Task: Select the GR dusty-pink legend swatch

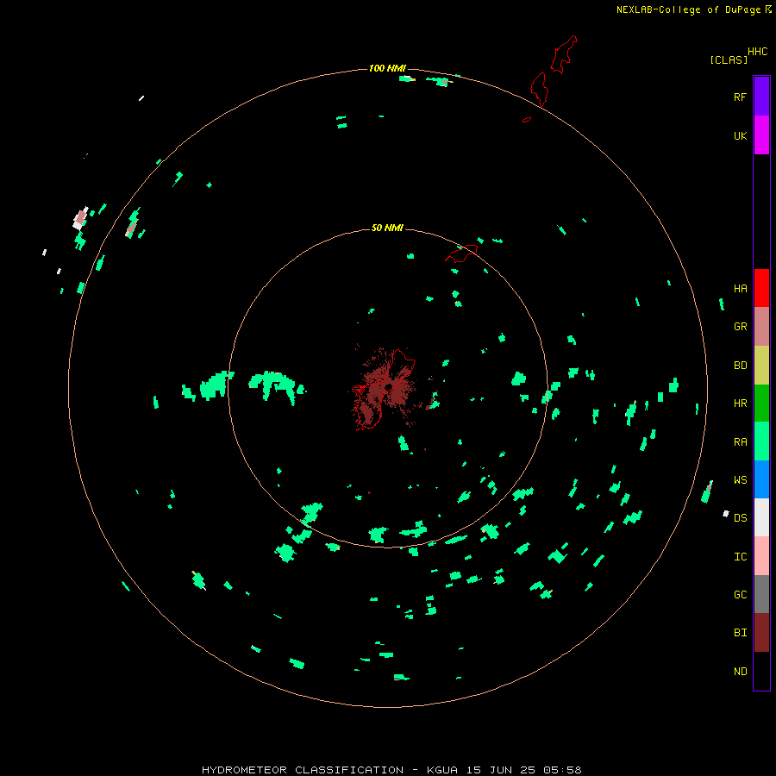Action: [761, 327]
